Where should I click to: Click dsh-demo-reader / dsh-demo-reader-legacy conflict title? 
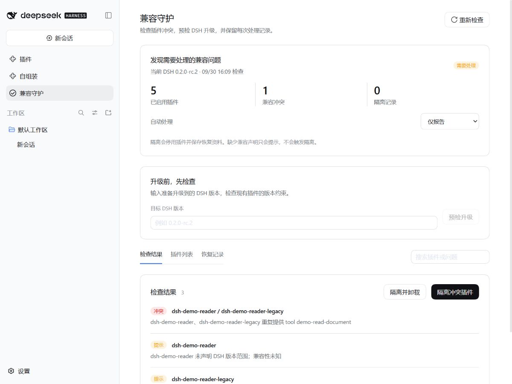click(x=227, y=311)
